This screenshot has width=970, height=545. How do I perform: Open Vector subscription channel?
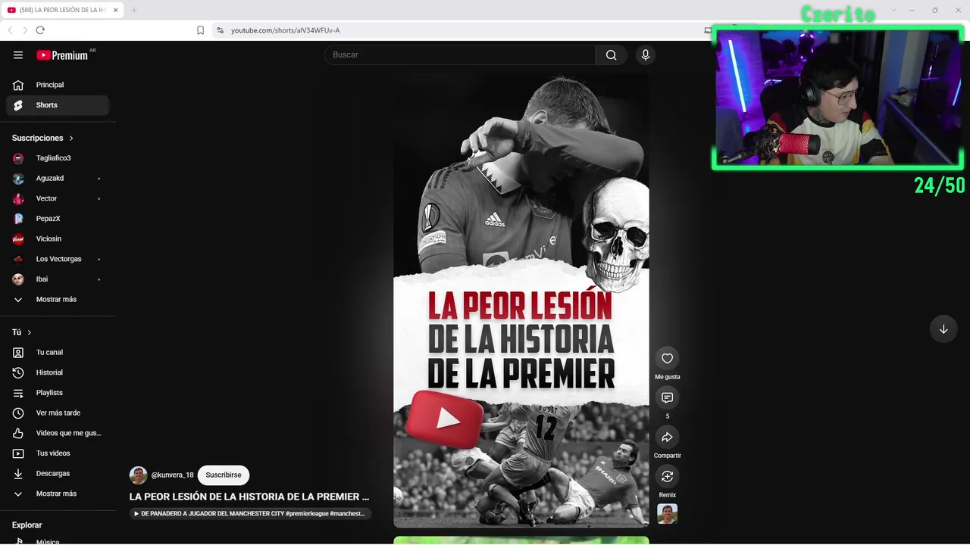pyautogui.click(x=58, y=198)
